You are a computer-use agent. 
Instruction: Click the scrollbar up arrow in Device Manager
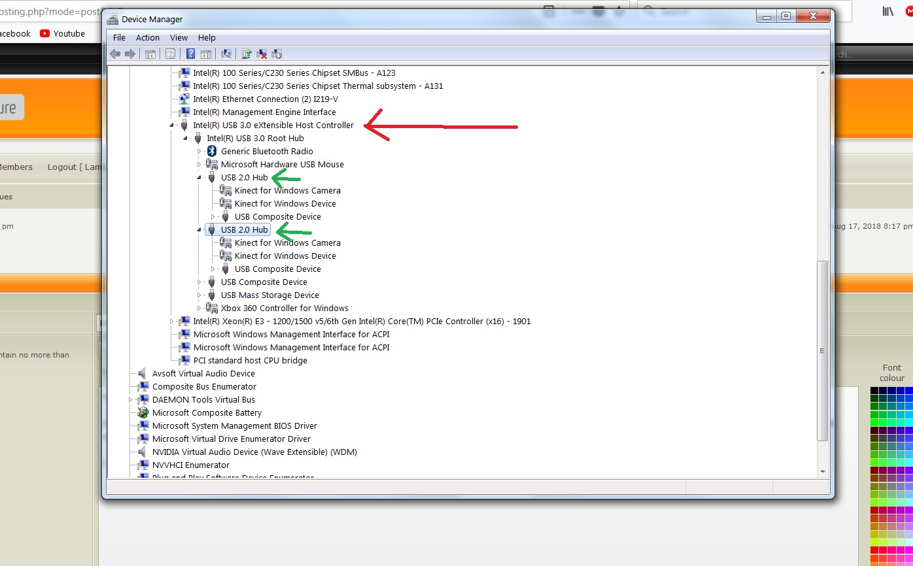(823, 74)
